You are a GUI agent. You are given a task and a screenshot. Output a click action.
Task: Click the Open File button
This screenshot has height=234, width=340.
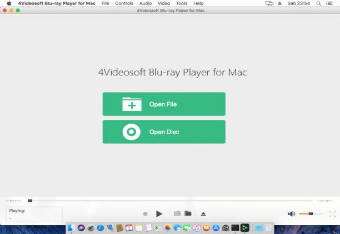(164, 104)
